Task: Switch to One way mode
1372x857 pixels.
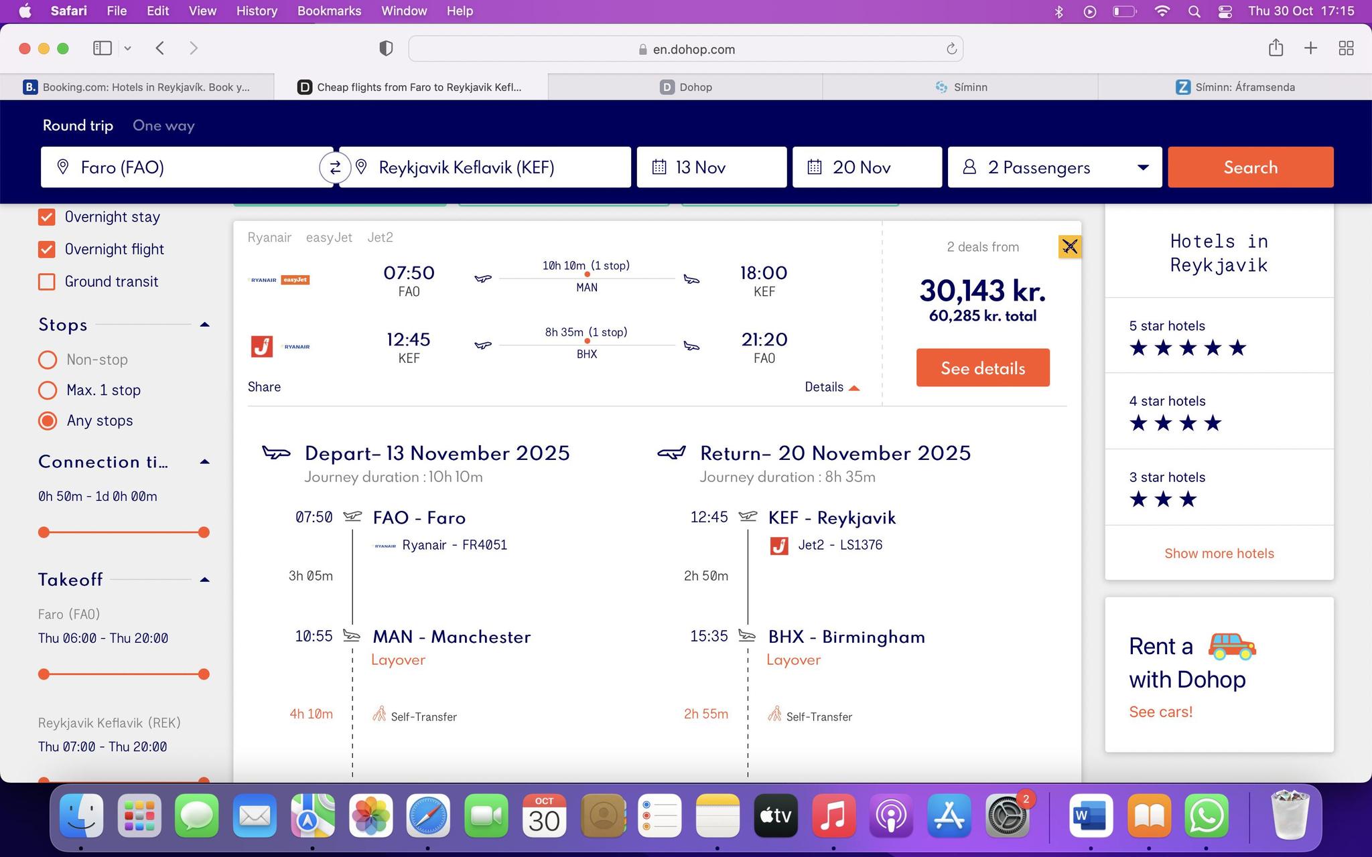Action: tap(163, 126)
